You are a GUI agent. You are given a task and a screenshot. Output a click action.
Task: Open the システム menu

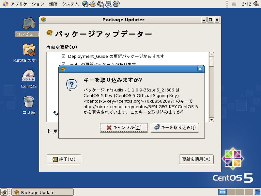point(70,4)
